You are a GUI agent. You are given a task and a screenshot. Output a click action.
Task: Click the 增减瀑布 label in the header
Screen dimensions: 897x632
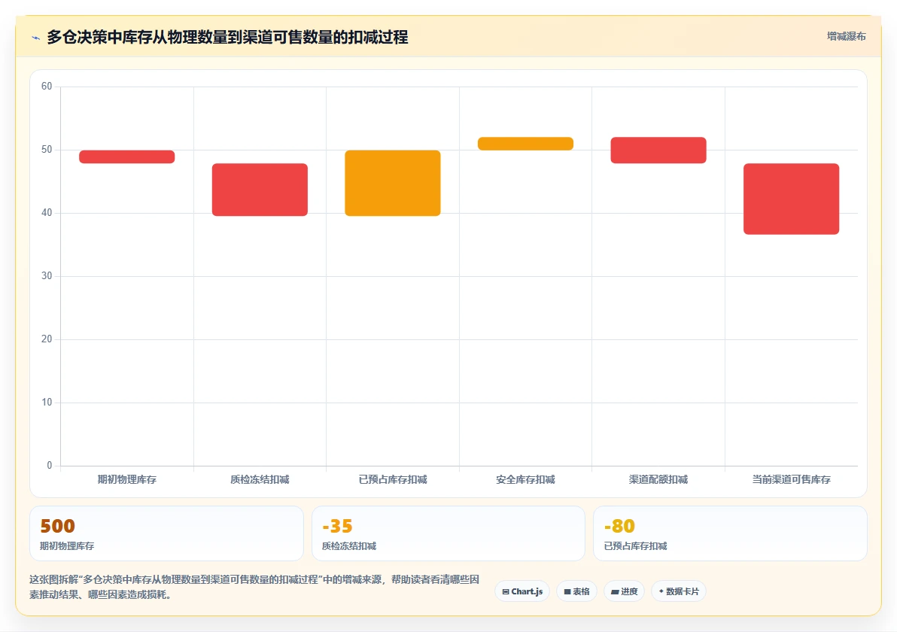pos(846,37)
